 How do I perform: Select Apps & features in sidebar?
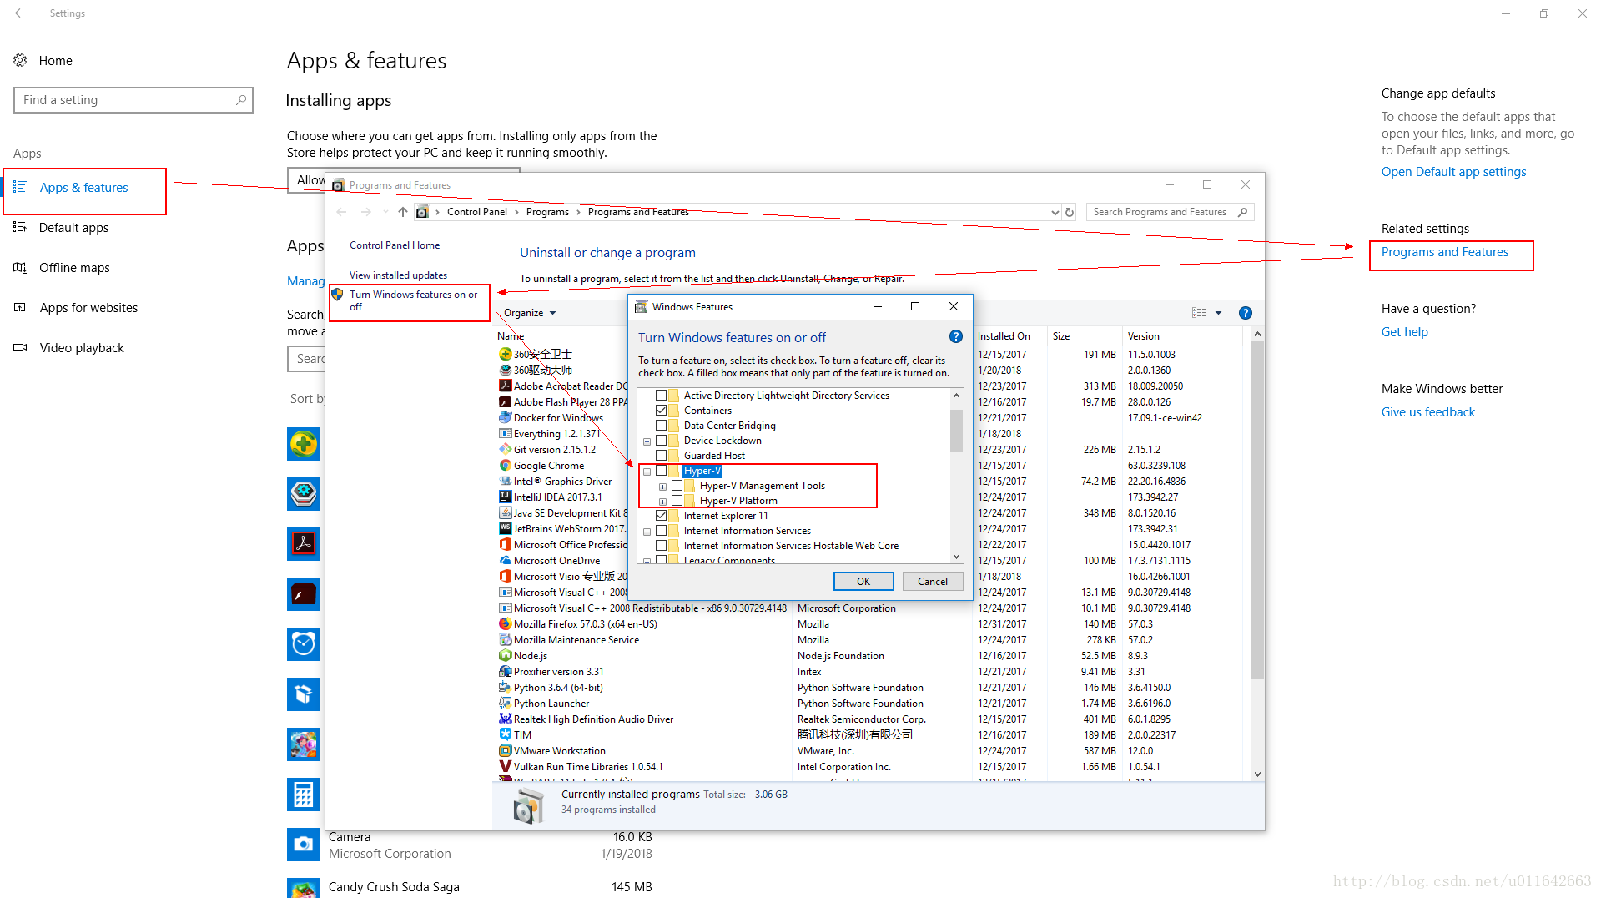tap(85, 188)
